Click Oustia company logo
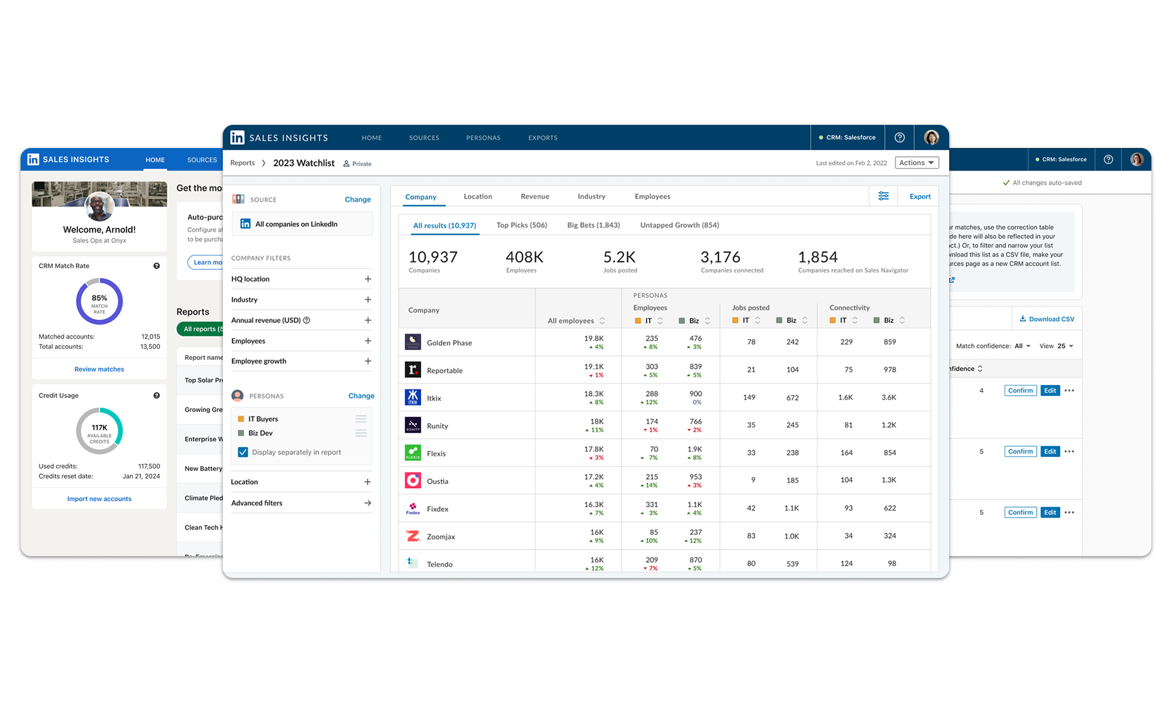The height and width of the screenshot is (708, 1172). coord(413,480)
